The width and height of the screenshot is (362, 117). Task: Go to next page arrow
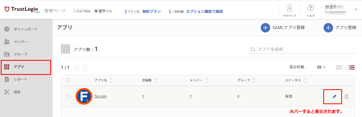click(85, 68)
